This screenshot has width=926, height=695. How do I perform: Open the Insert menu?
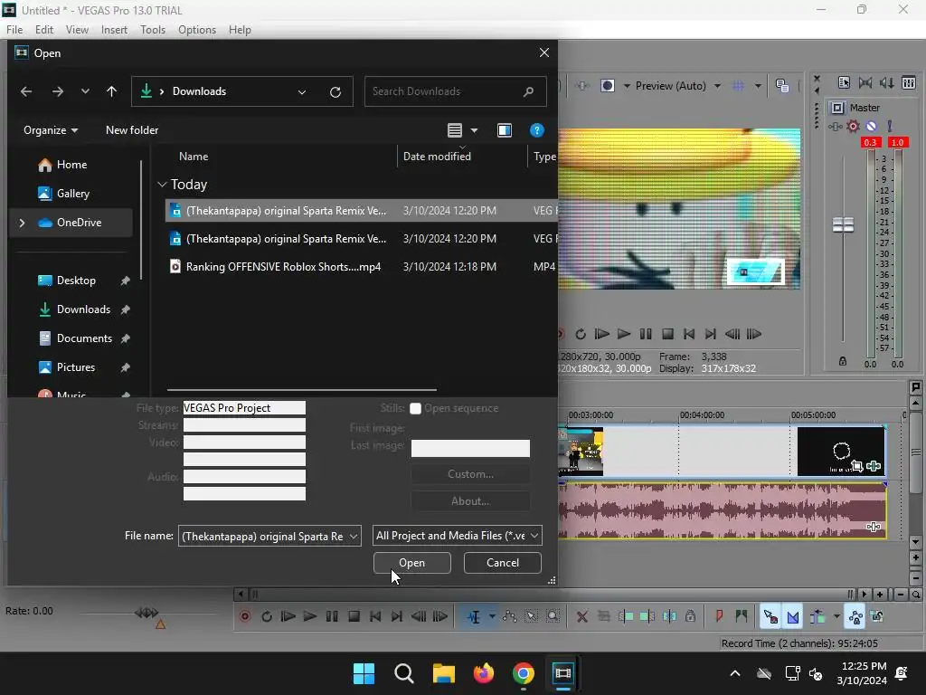pos(114,30)
